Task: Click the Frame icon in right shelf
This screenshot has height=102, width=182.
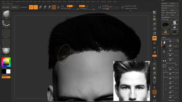Action: 154,64
